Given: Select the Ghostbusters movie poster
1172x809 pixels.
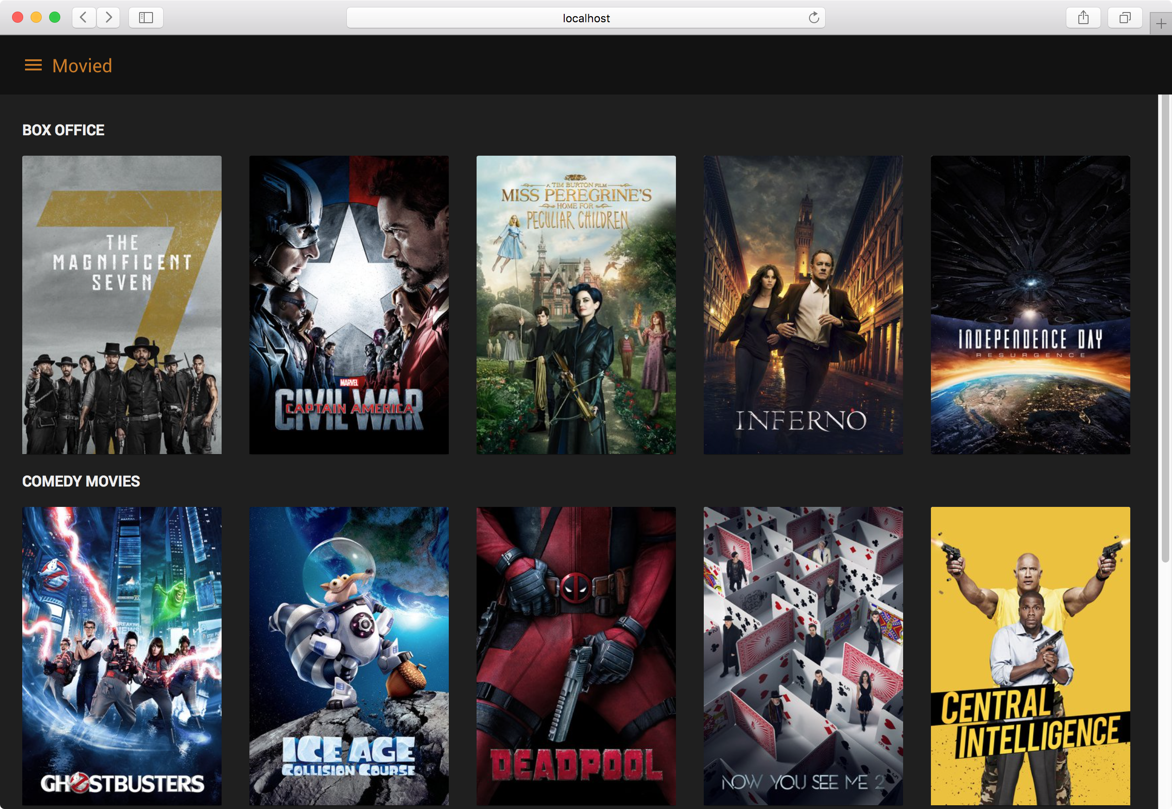Looking at the screenshot, I should 122,656.
